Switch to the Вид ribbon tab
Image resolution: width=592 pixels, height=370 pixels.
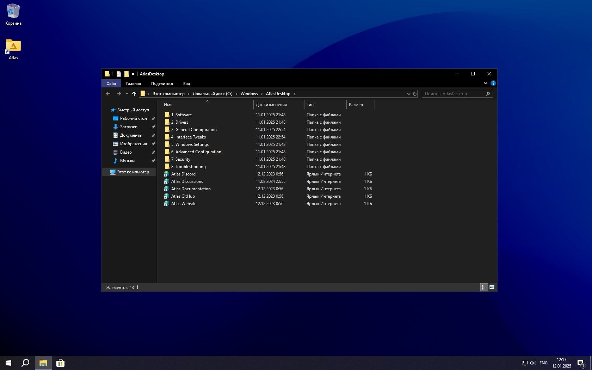pyautogui.click(x=186, y=84)
